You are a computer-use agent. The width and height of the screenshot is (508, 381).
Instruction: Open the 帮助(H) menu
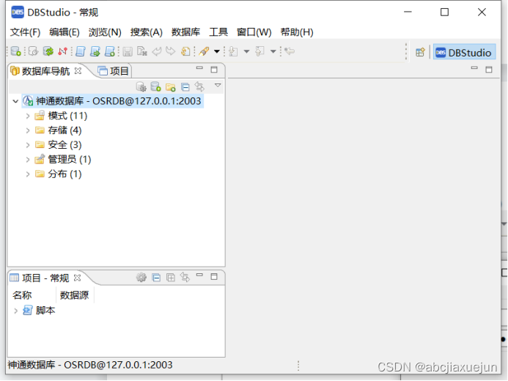[x=297, y=32]
